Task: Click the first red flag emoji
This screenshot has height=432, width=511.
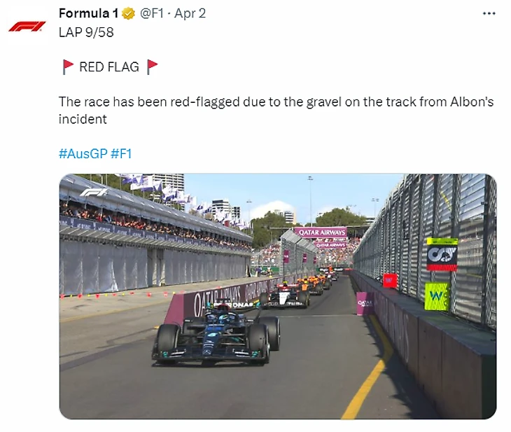Action: [68, 67]
